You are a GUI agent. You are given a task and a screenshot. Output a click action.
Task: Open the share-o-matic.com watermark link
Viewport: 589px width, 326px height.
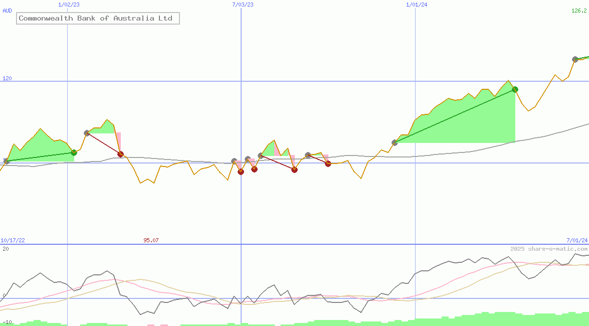pos(549,249)
